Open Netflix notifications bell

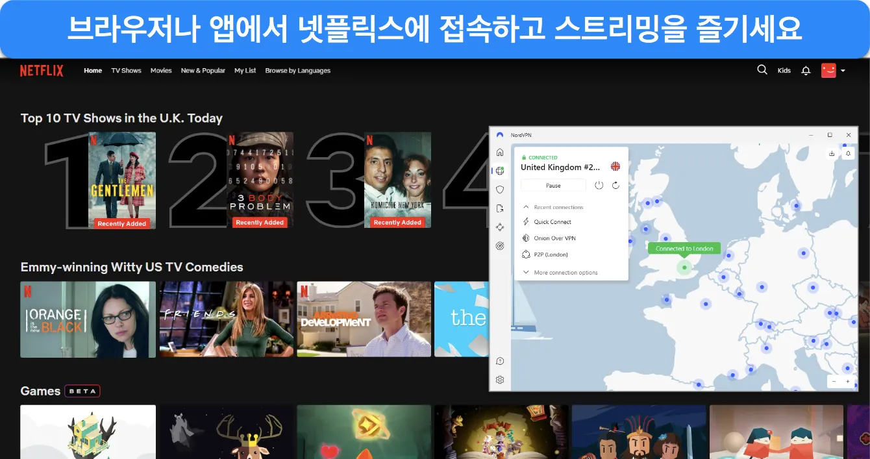pyautogui.click(x=806, y=71)
